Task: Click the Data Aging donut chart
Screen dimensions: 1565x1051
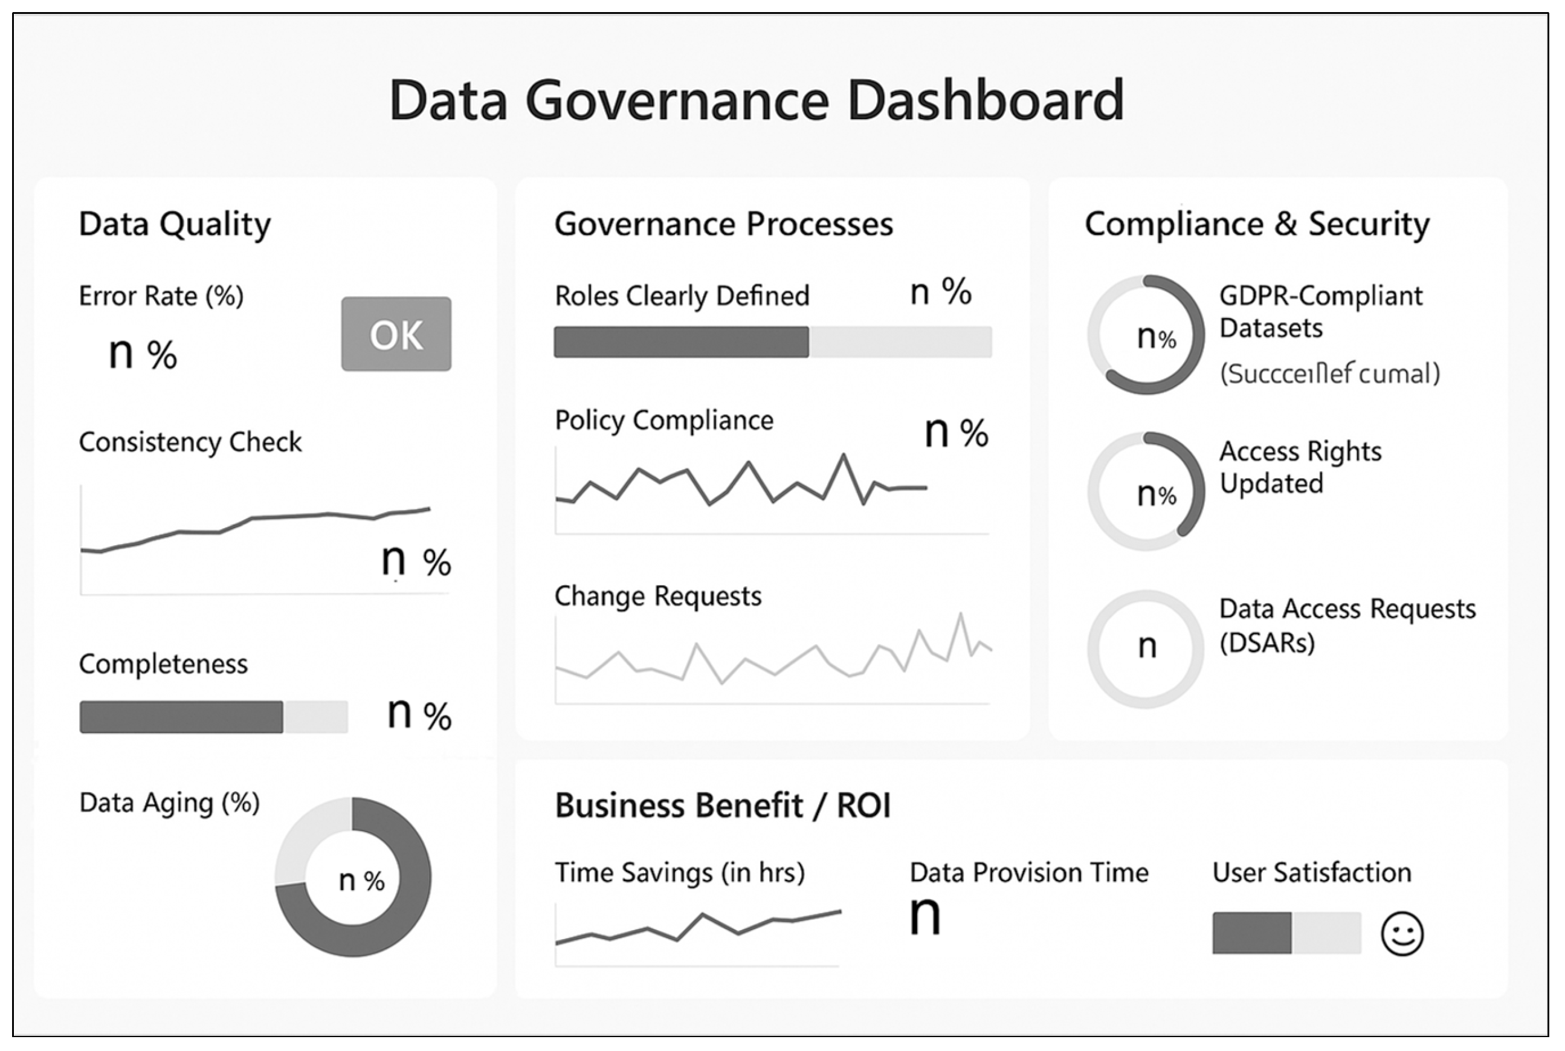Action: (x=353, y=877)
